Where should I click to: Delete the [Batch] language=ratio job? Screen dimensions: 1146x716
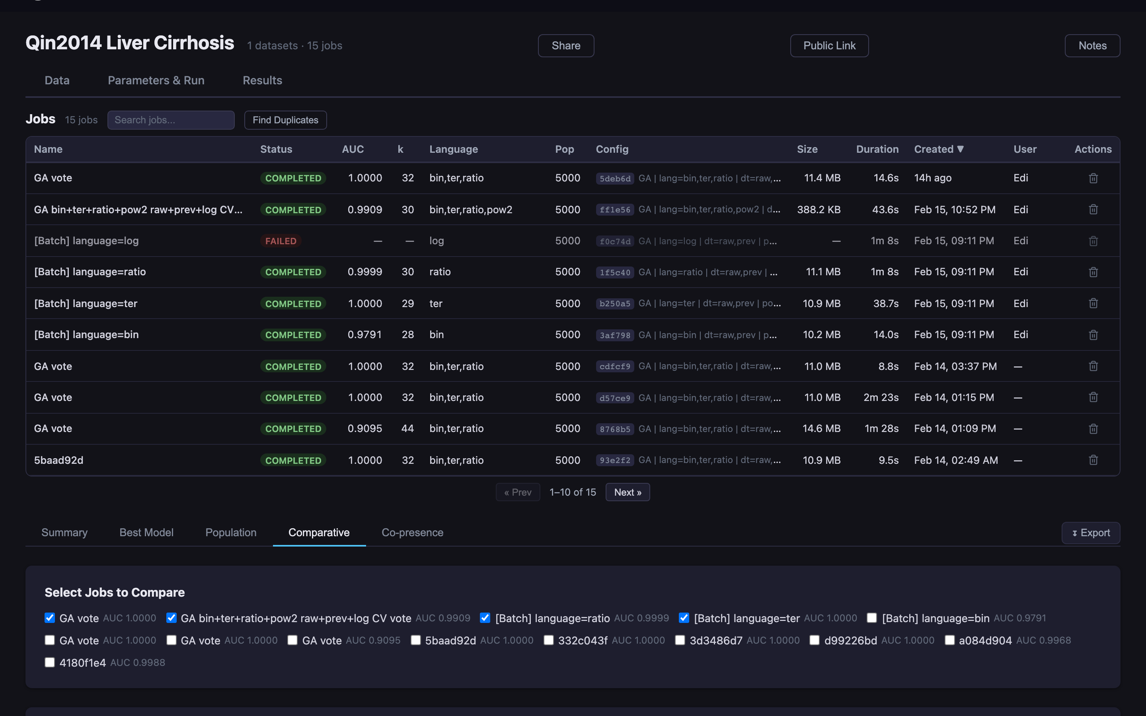pos(1093,272)
